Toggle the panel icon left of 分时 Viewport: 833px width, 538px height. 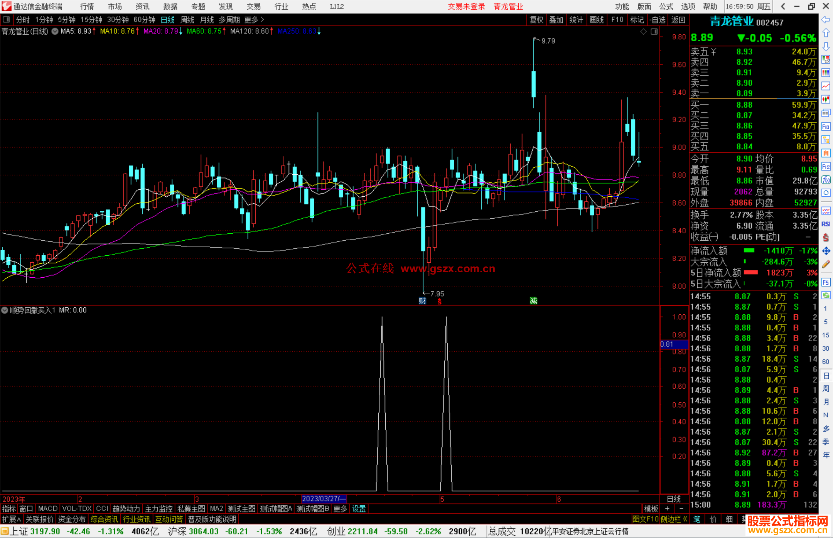pos(6,19)
